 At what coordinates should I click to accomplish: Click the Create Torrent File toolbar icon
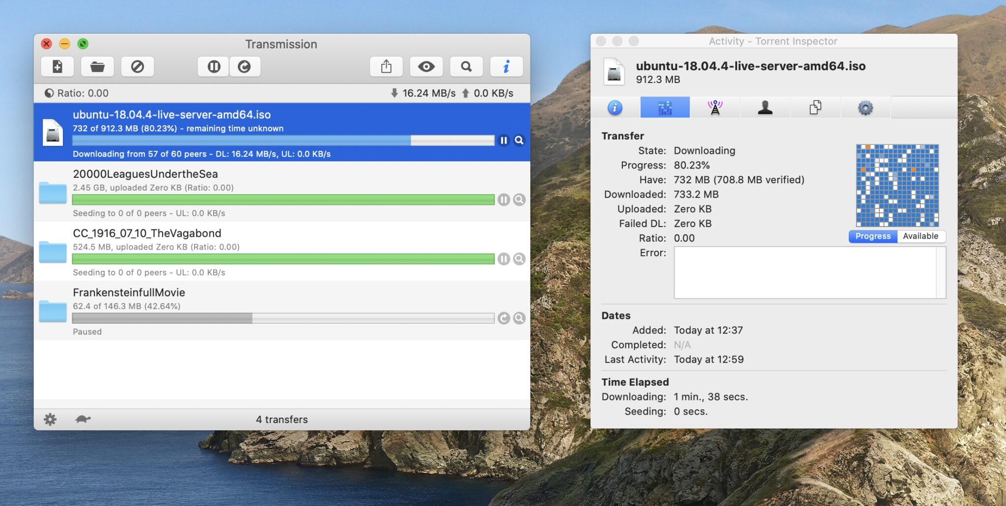[57, 66]
